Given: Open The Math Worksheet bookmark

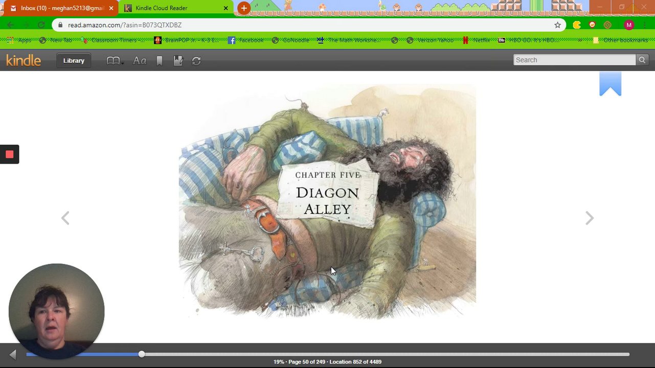Looking at the screenshot, I should tap(349, 40).
